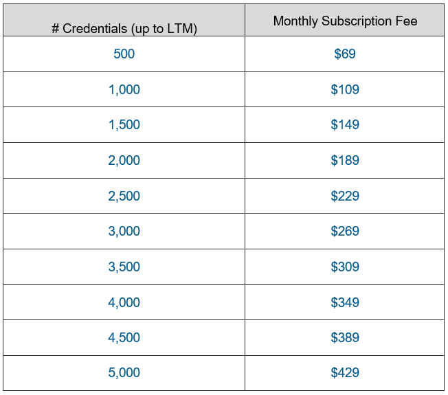Click the $269 fee value

[345, 231]
